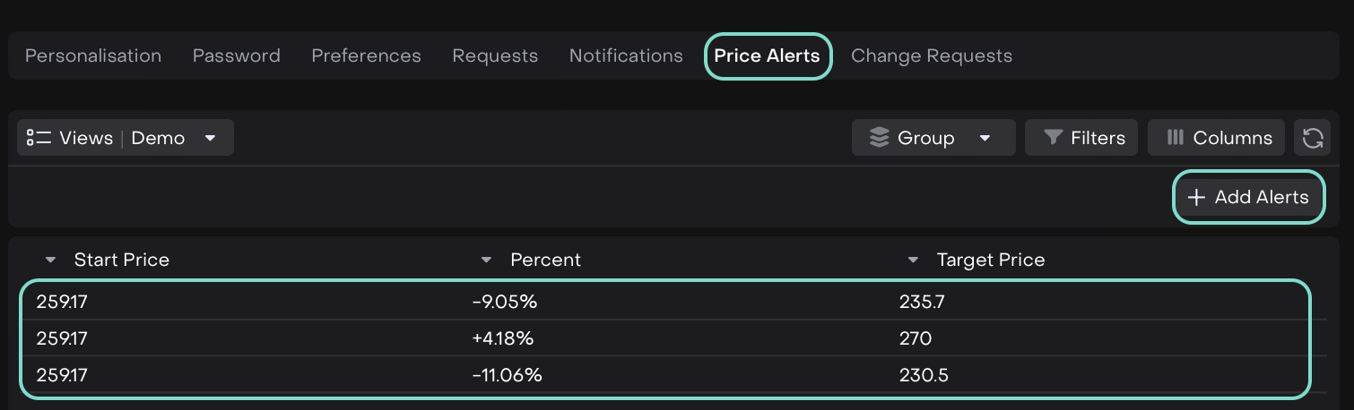The height and width of the screenshot is (410, 1354).
Task: Switch to the Change Requests tab
Action: (931, 56)
